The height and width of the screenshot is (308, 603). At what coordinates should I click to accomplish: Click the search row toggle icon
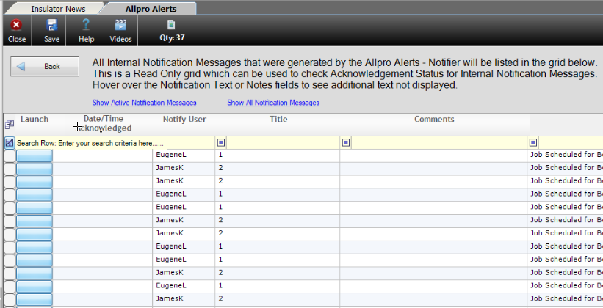pos(10,143)
